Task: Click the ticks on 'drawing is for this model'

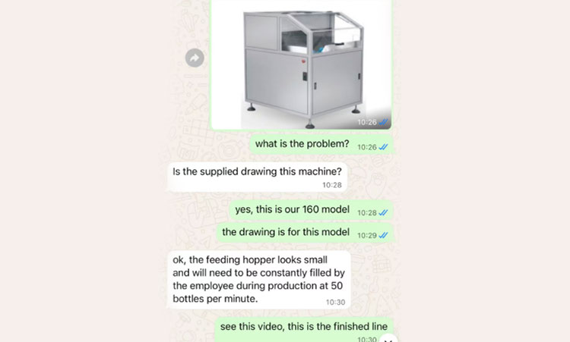Action: (x=384, y=235)
